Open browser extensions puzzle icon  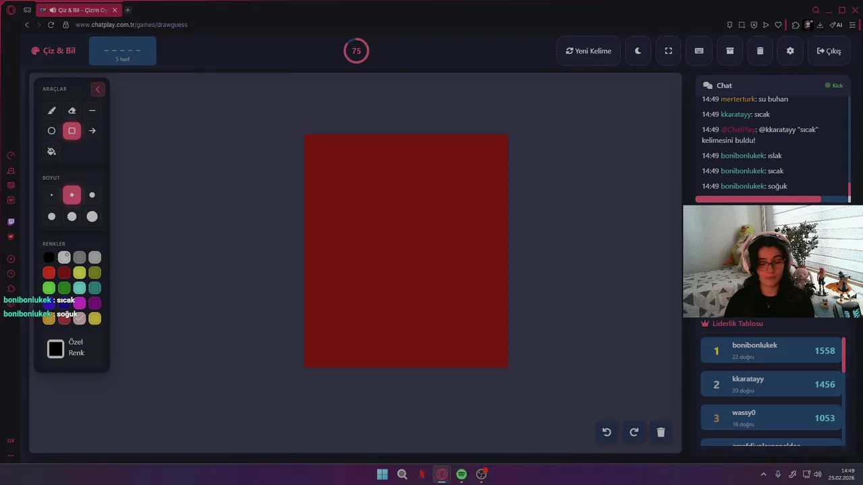pyautogui.click(x=796, y=25)
